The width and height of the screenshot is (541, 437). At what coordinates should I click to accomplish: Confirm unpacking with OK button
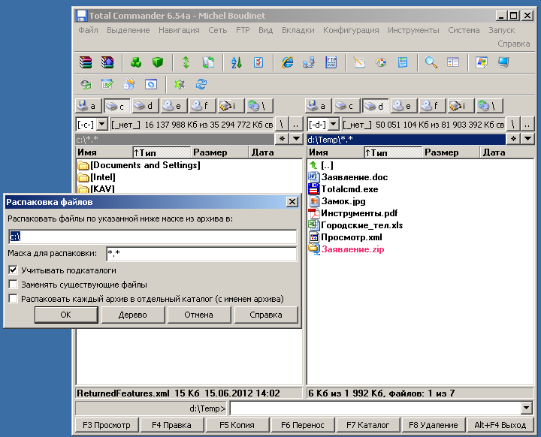coord(66,315)
